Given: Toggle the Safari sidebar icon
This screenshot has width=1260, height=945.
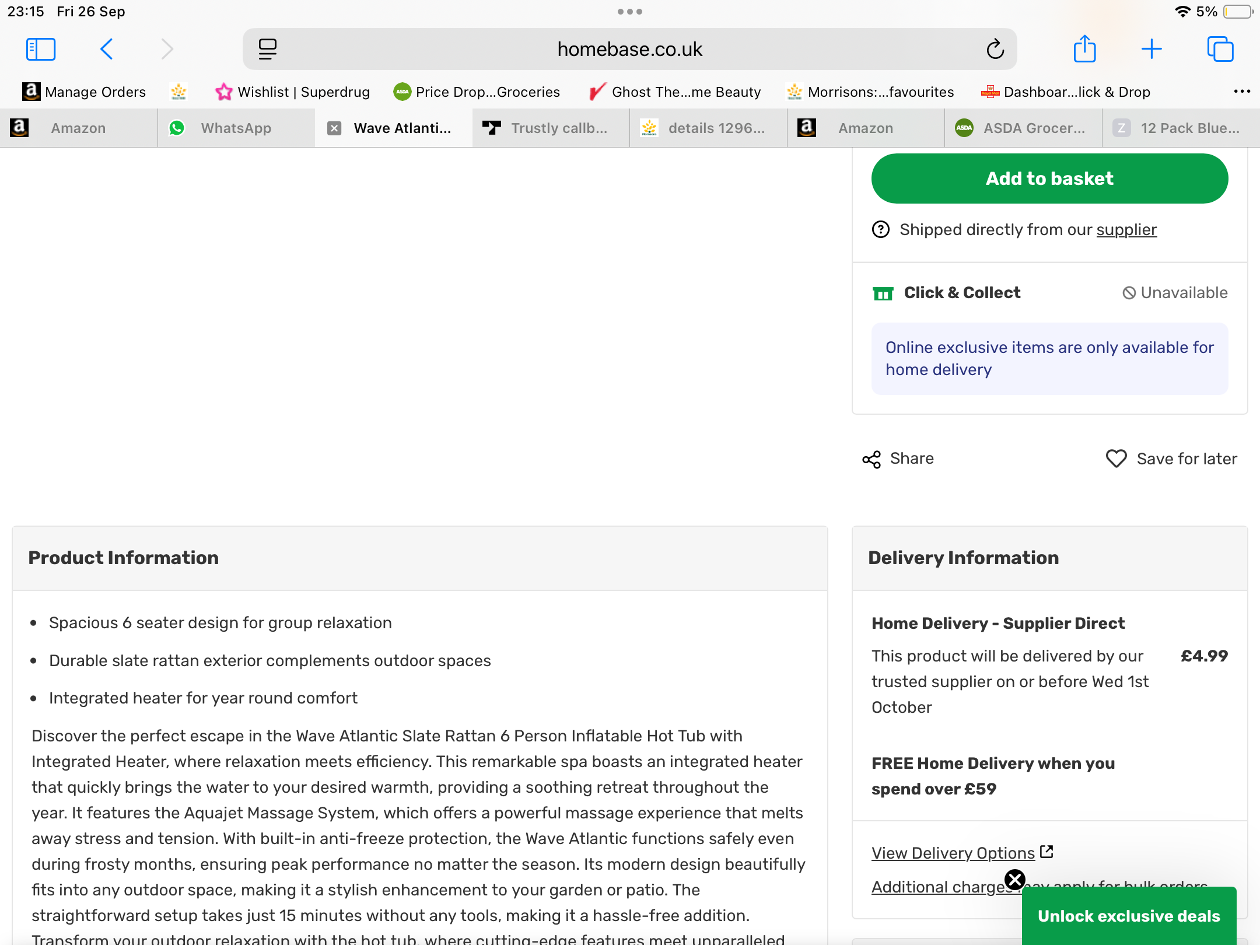Looking at the screenshot, I should pyautogui.click(x=41, y=49).
